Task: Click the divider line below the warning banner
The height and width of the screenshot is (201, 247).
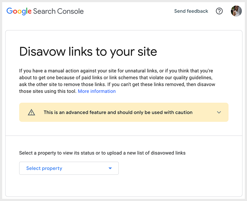Action: [x=124, y=135]
